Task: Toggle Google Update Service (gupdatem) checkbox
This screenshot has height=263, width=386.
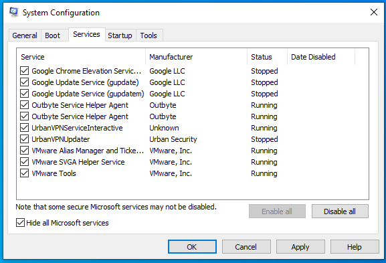Action: (x=24, y=94)
